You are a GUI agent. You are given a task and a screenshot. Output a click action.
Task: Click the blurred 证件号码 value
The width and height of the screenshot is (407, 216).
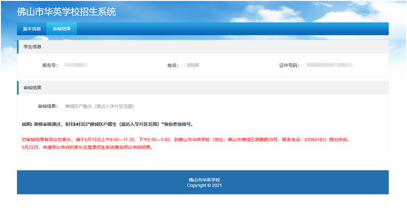(330, 65)
